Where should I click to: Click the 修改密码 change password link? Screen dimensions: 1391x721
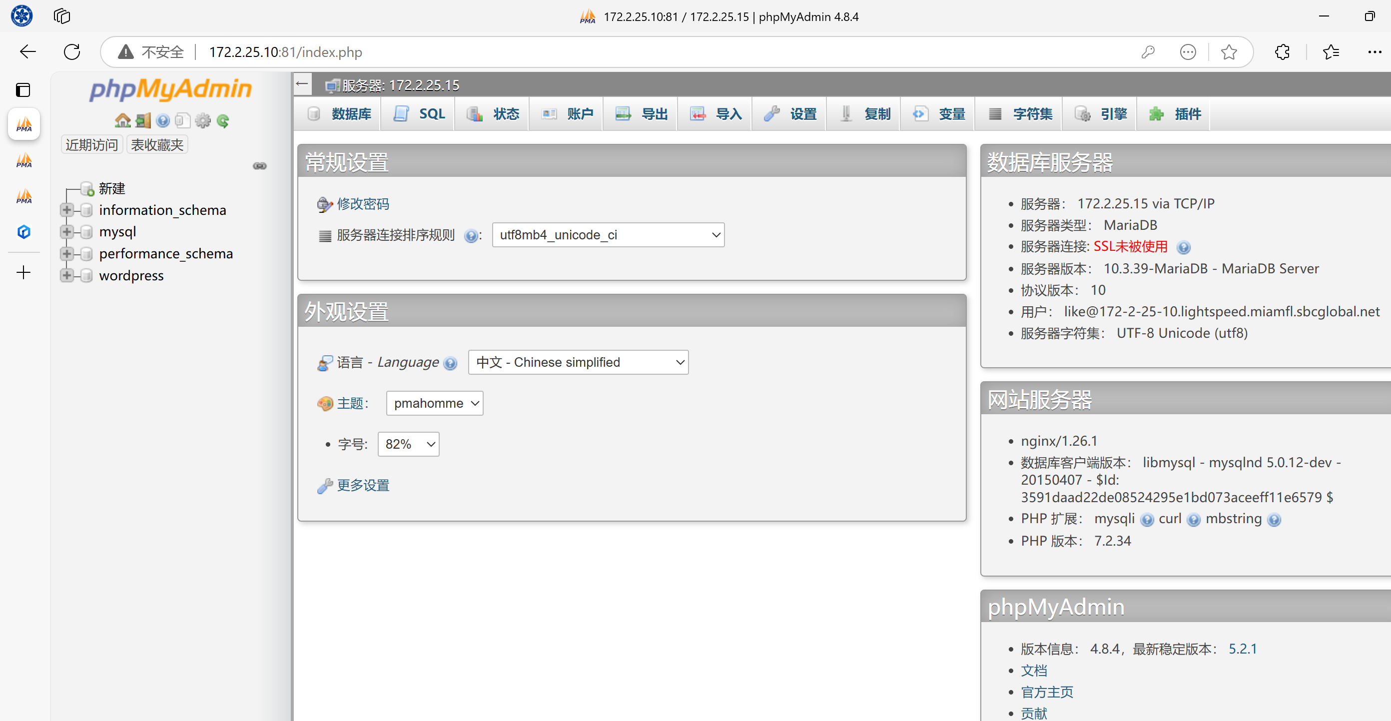click(x=362, y=203)
